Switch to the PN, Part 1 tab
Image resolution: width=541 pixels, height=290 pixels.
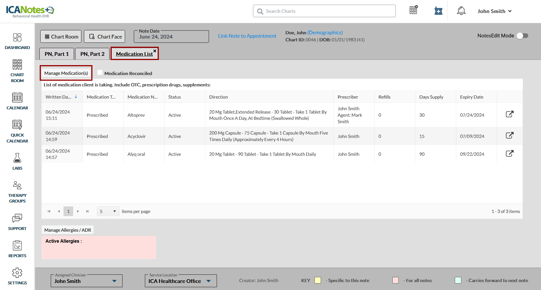[57, 54]
